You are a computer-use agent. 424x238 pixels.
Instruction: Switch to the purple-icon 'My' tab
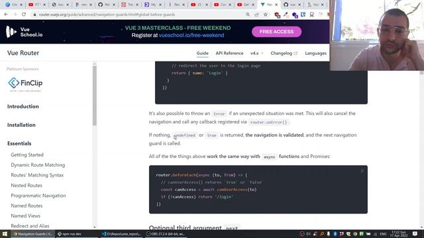(153, 5)
